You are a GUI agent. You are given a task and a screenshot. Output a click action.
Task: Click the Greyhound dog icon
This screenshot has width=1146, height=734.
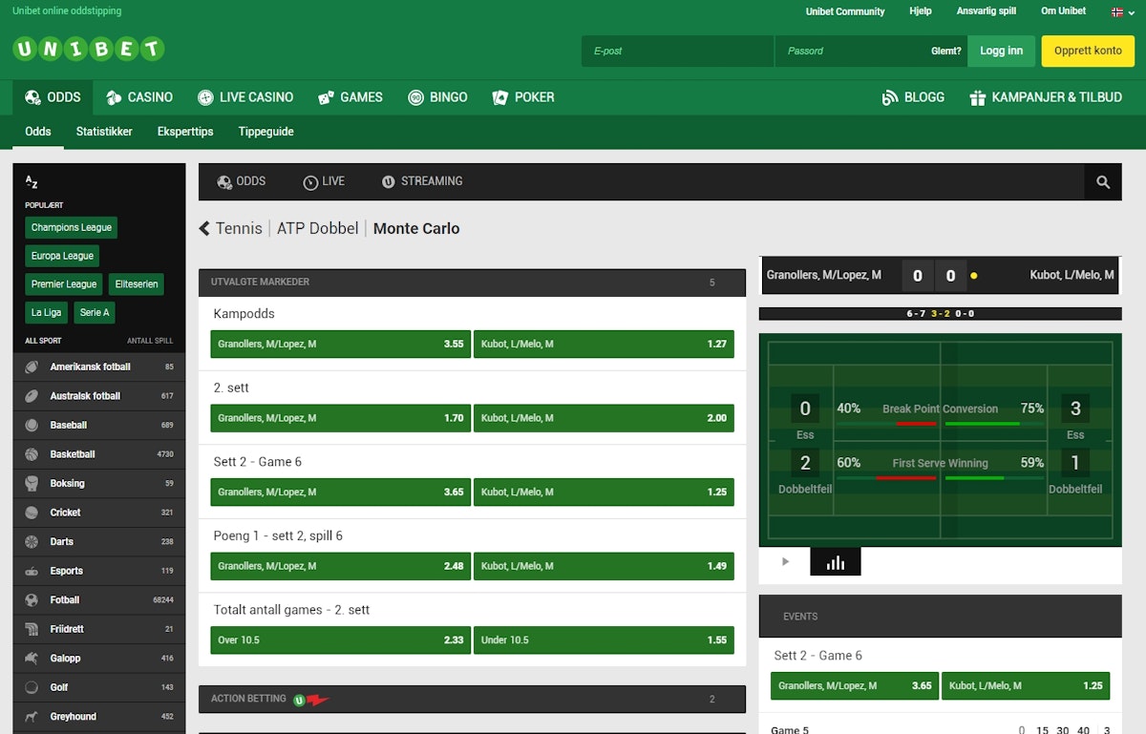click(32, 716)
